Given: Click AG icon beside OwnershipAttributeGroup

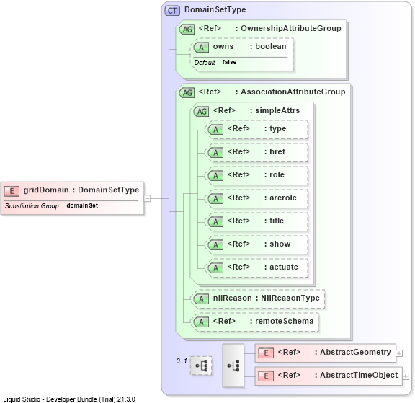Looking at the screenshot, I should (x=187, y=29).
